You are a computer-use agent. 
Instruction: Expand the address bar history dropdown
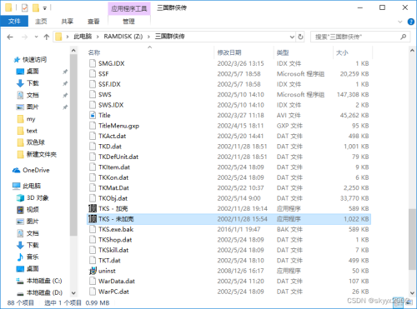coord(292,37)
